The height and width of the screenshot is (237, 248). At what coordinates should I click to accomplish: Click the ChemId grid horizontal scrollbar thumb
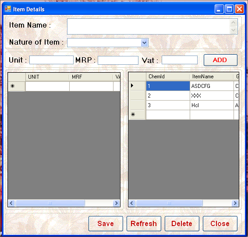169,203
